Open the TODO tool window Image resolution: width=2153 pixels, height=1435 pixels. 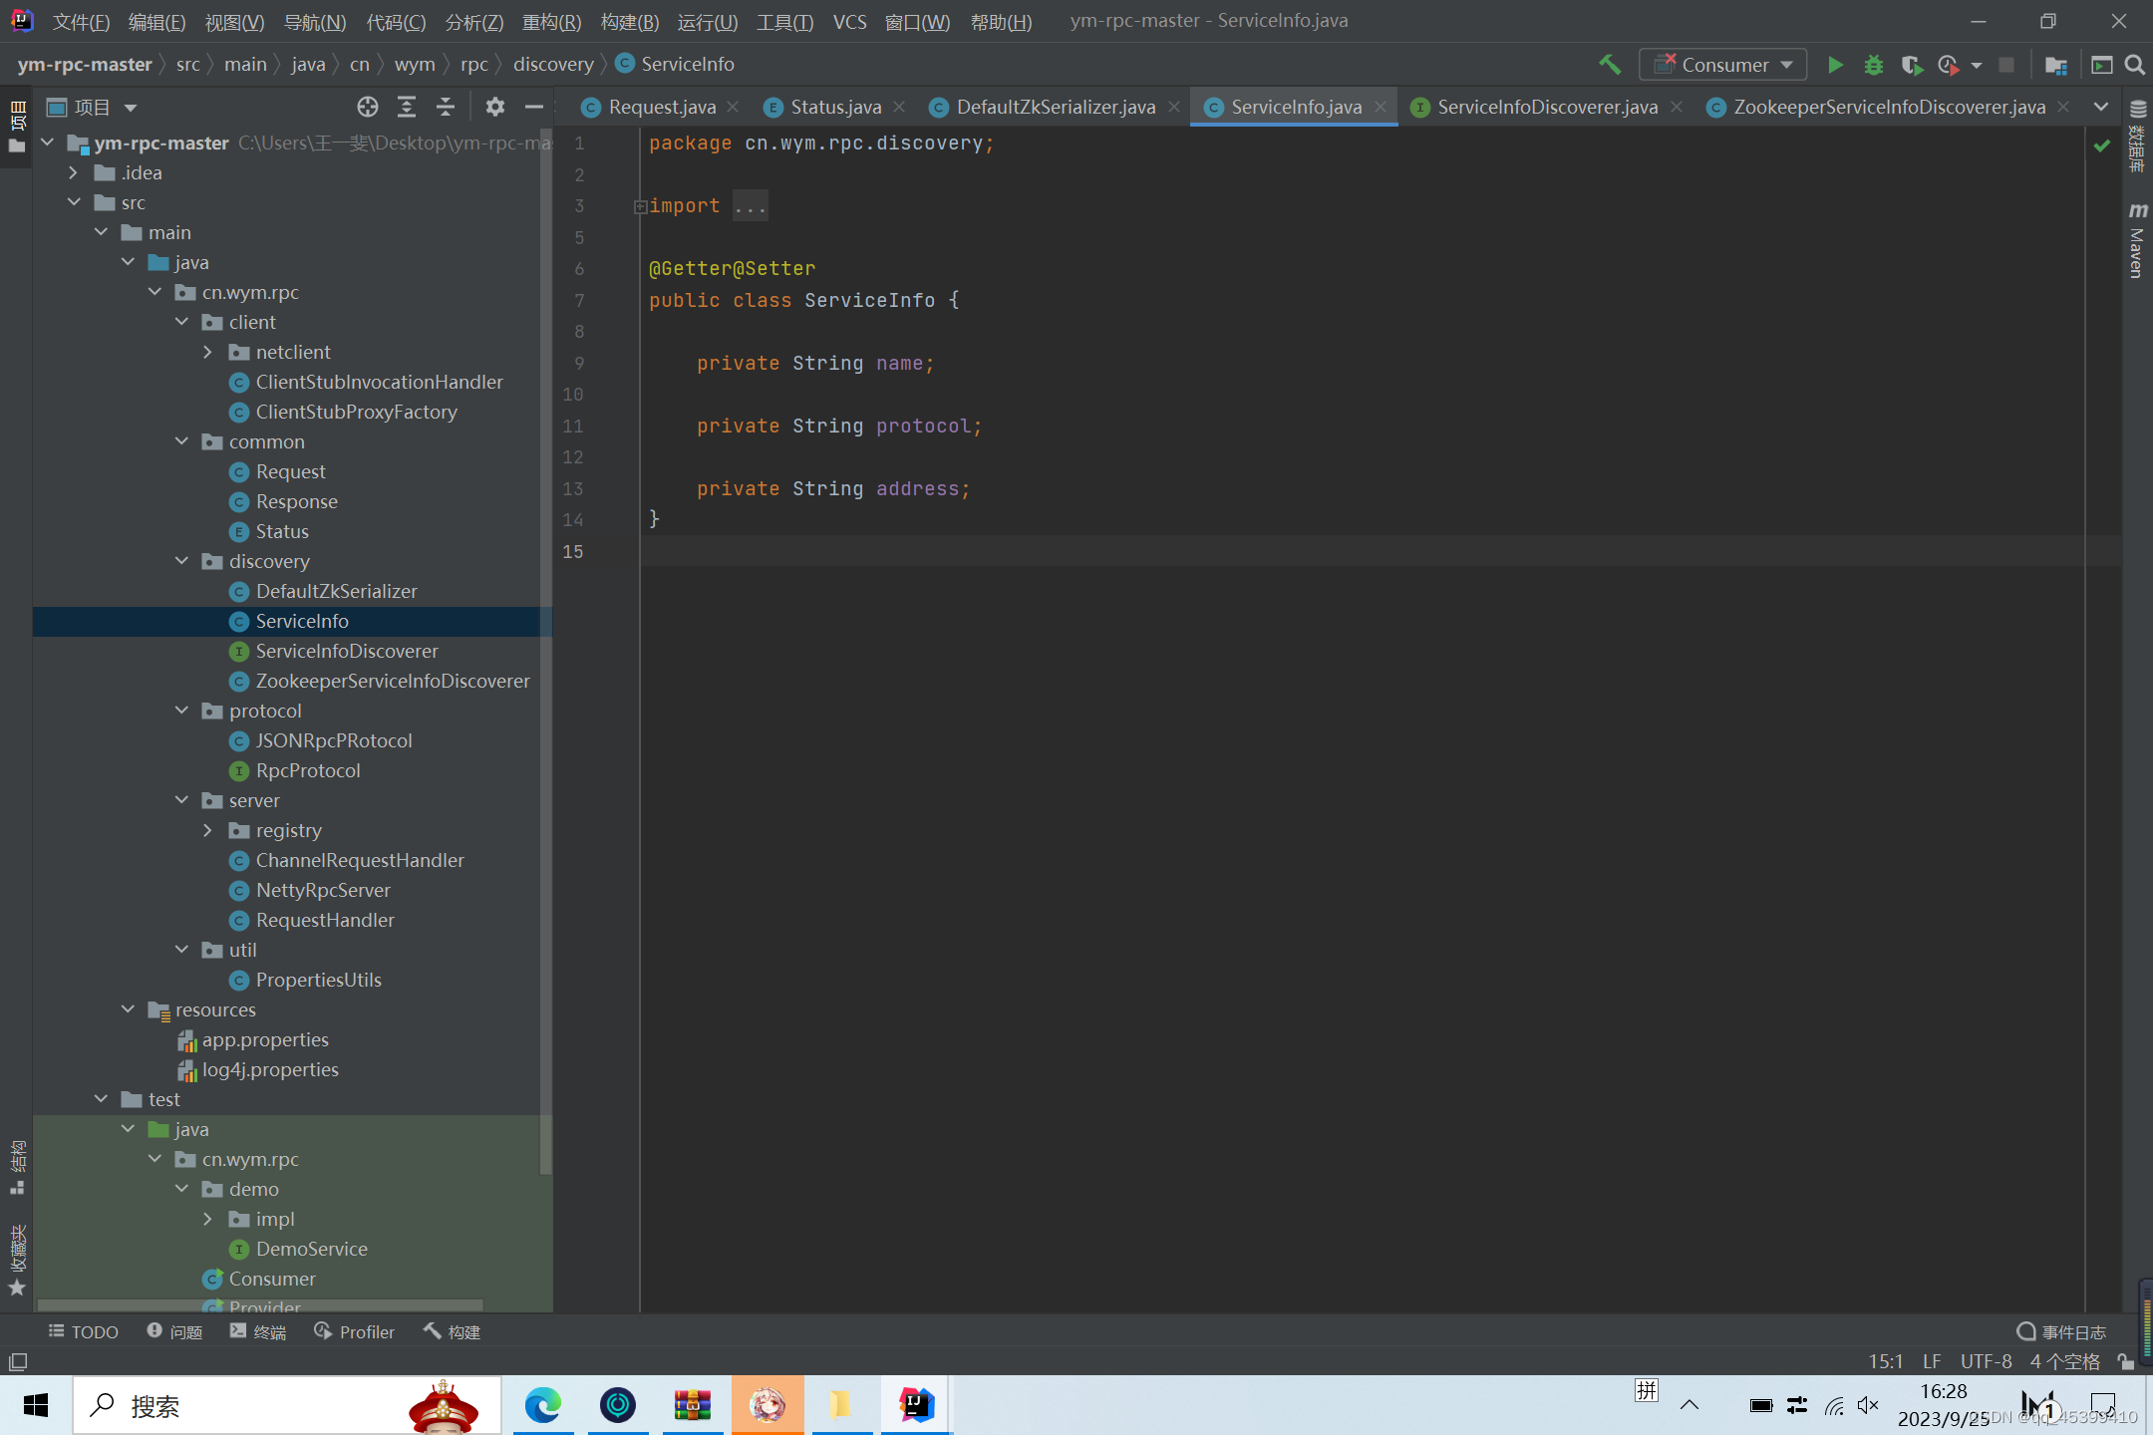click(84, 1332)
